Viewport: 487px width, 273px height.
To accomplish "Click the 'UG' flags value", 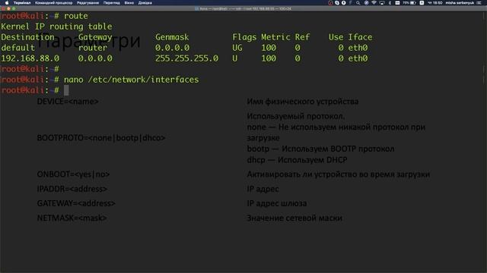I will (237, 48).
